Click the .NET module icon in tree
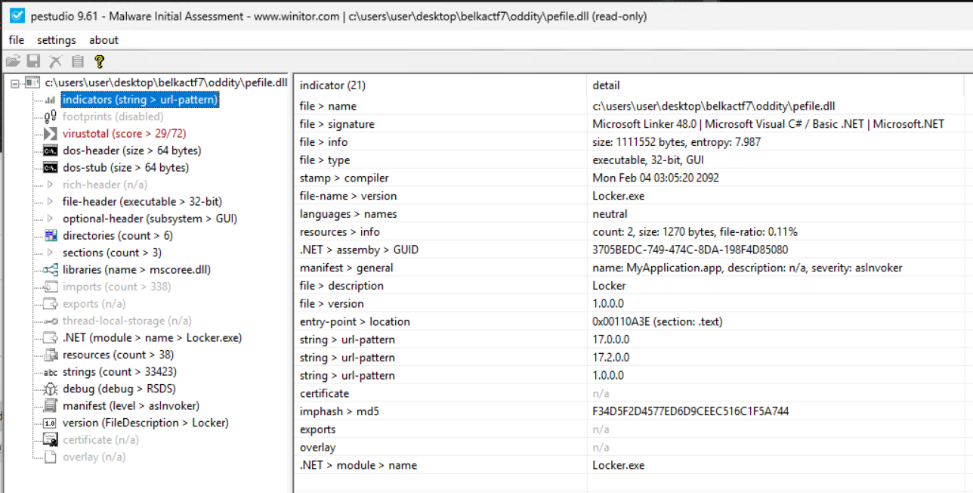This screenshot has height=493, width=973. click(x=50, y=338)
